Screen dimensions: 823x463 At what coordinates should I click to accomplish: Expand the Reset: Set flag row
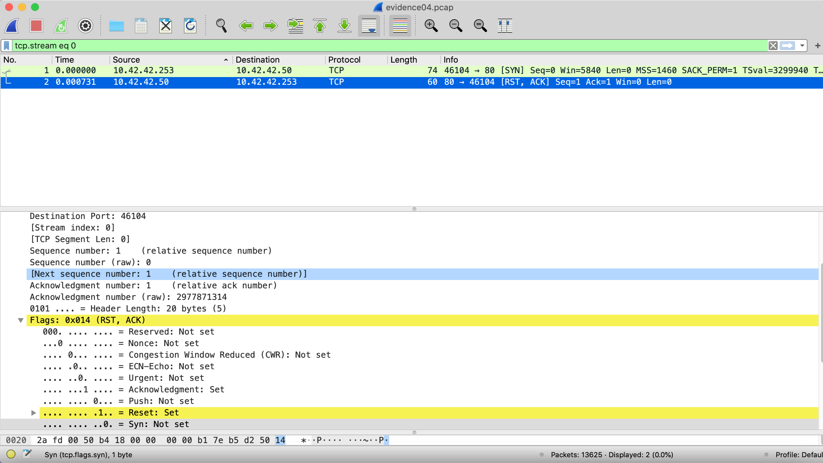(33, 413)
